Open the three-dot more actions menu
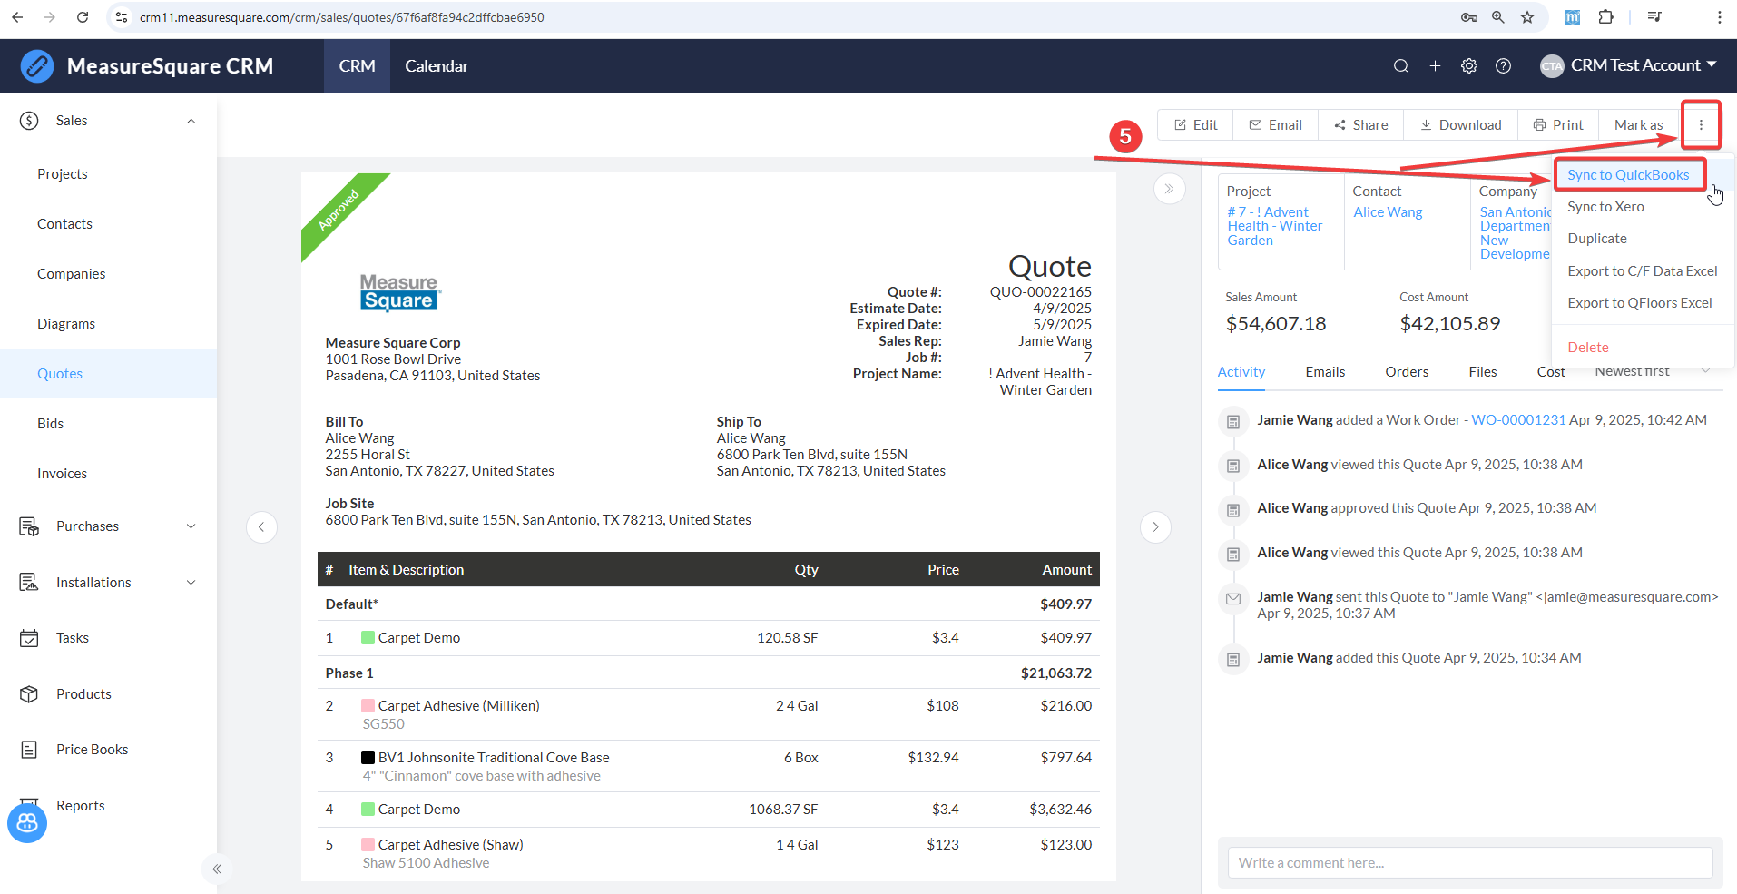The image size is (1737, 894). pos(1701,125)
